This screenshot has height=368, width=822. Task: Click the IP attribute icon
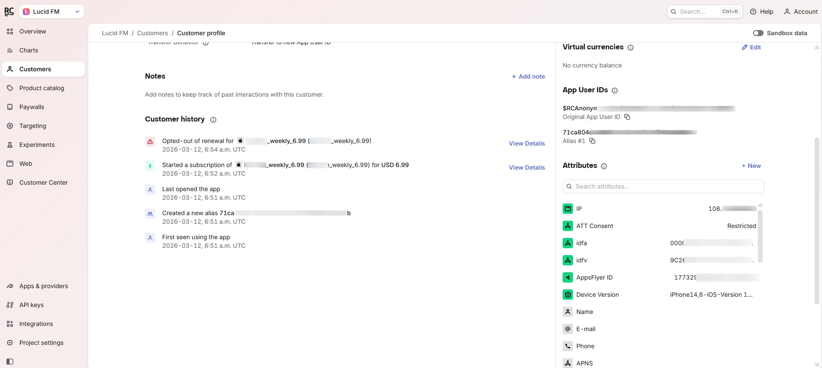point(568,209)
